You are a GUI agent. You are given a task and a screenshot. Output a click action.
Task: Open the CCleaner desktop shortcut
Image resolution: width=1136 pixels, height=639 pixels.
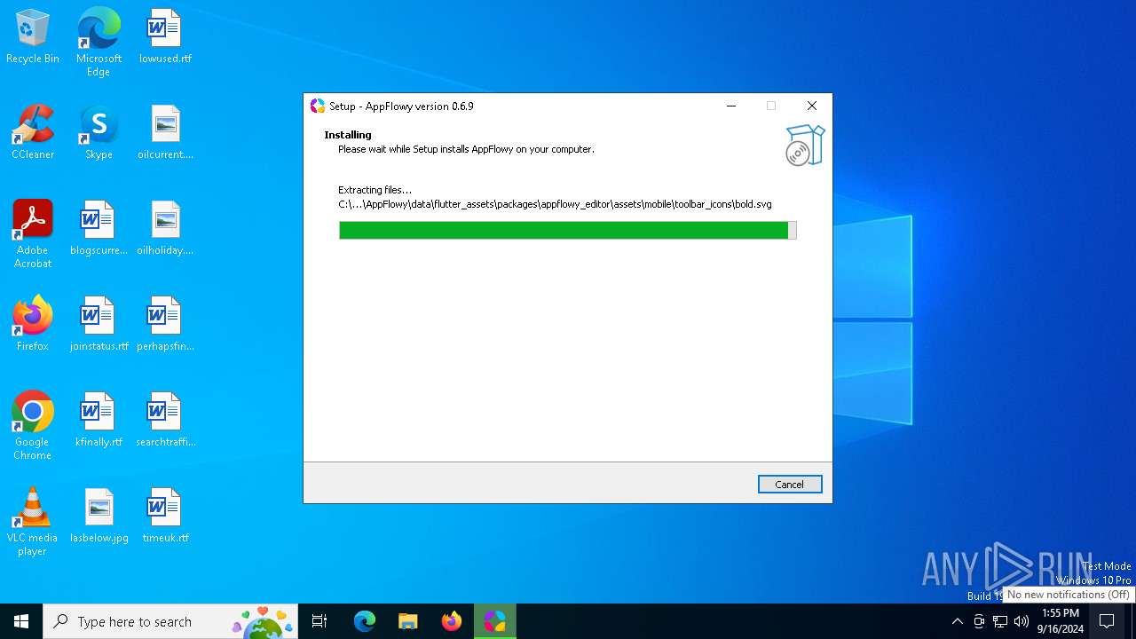tap(33, 133)
